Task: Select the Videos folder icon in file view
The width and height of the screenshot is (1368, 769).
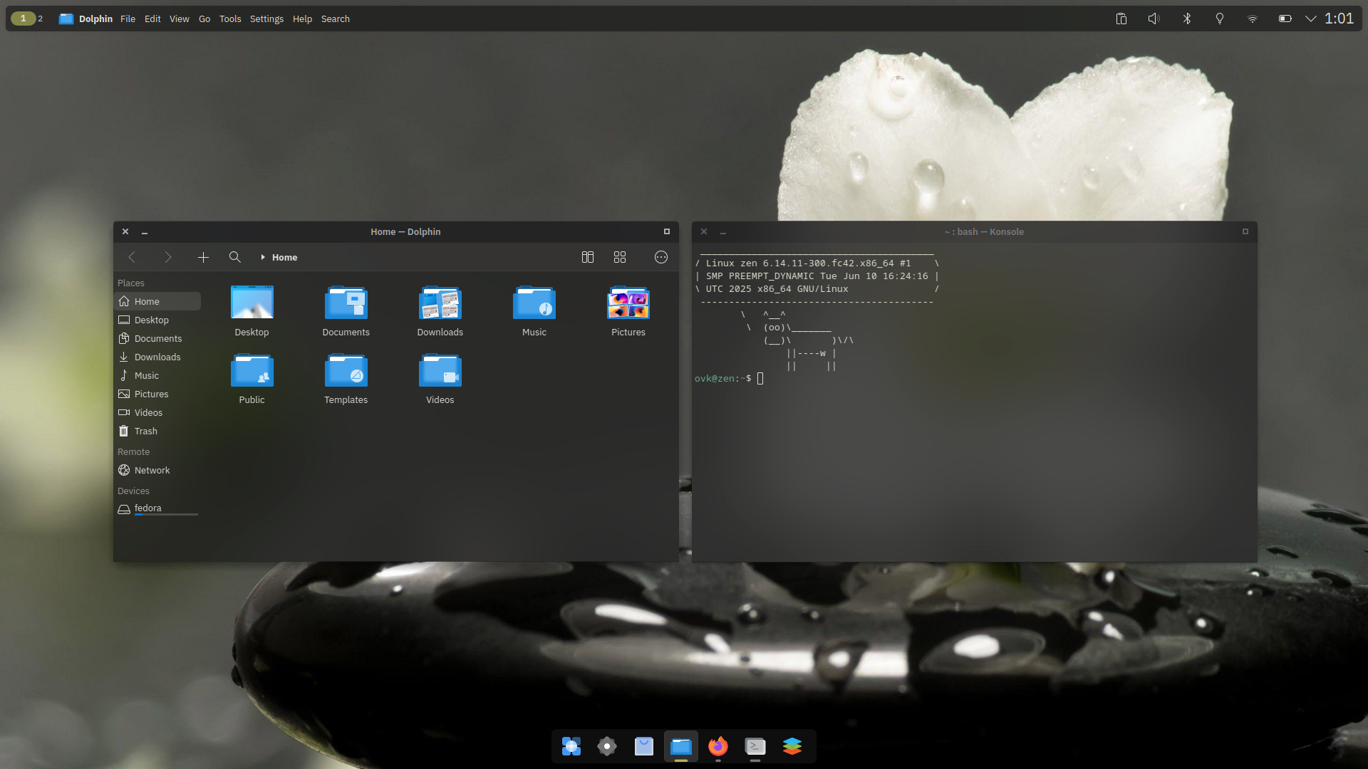Action: 440,371
